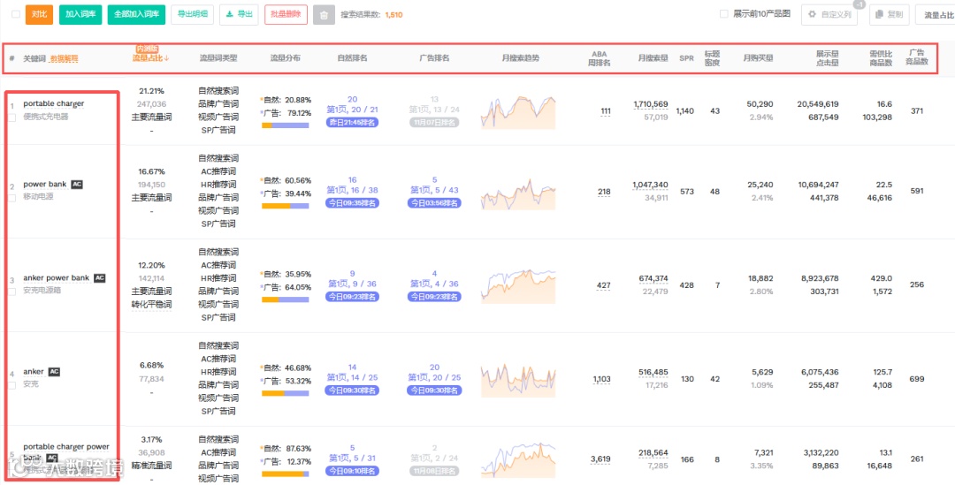Click the 复制 copy button
The height and width of the screenshot is (485, 955).
click(x=890, y=15)
